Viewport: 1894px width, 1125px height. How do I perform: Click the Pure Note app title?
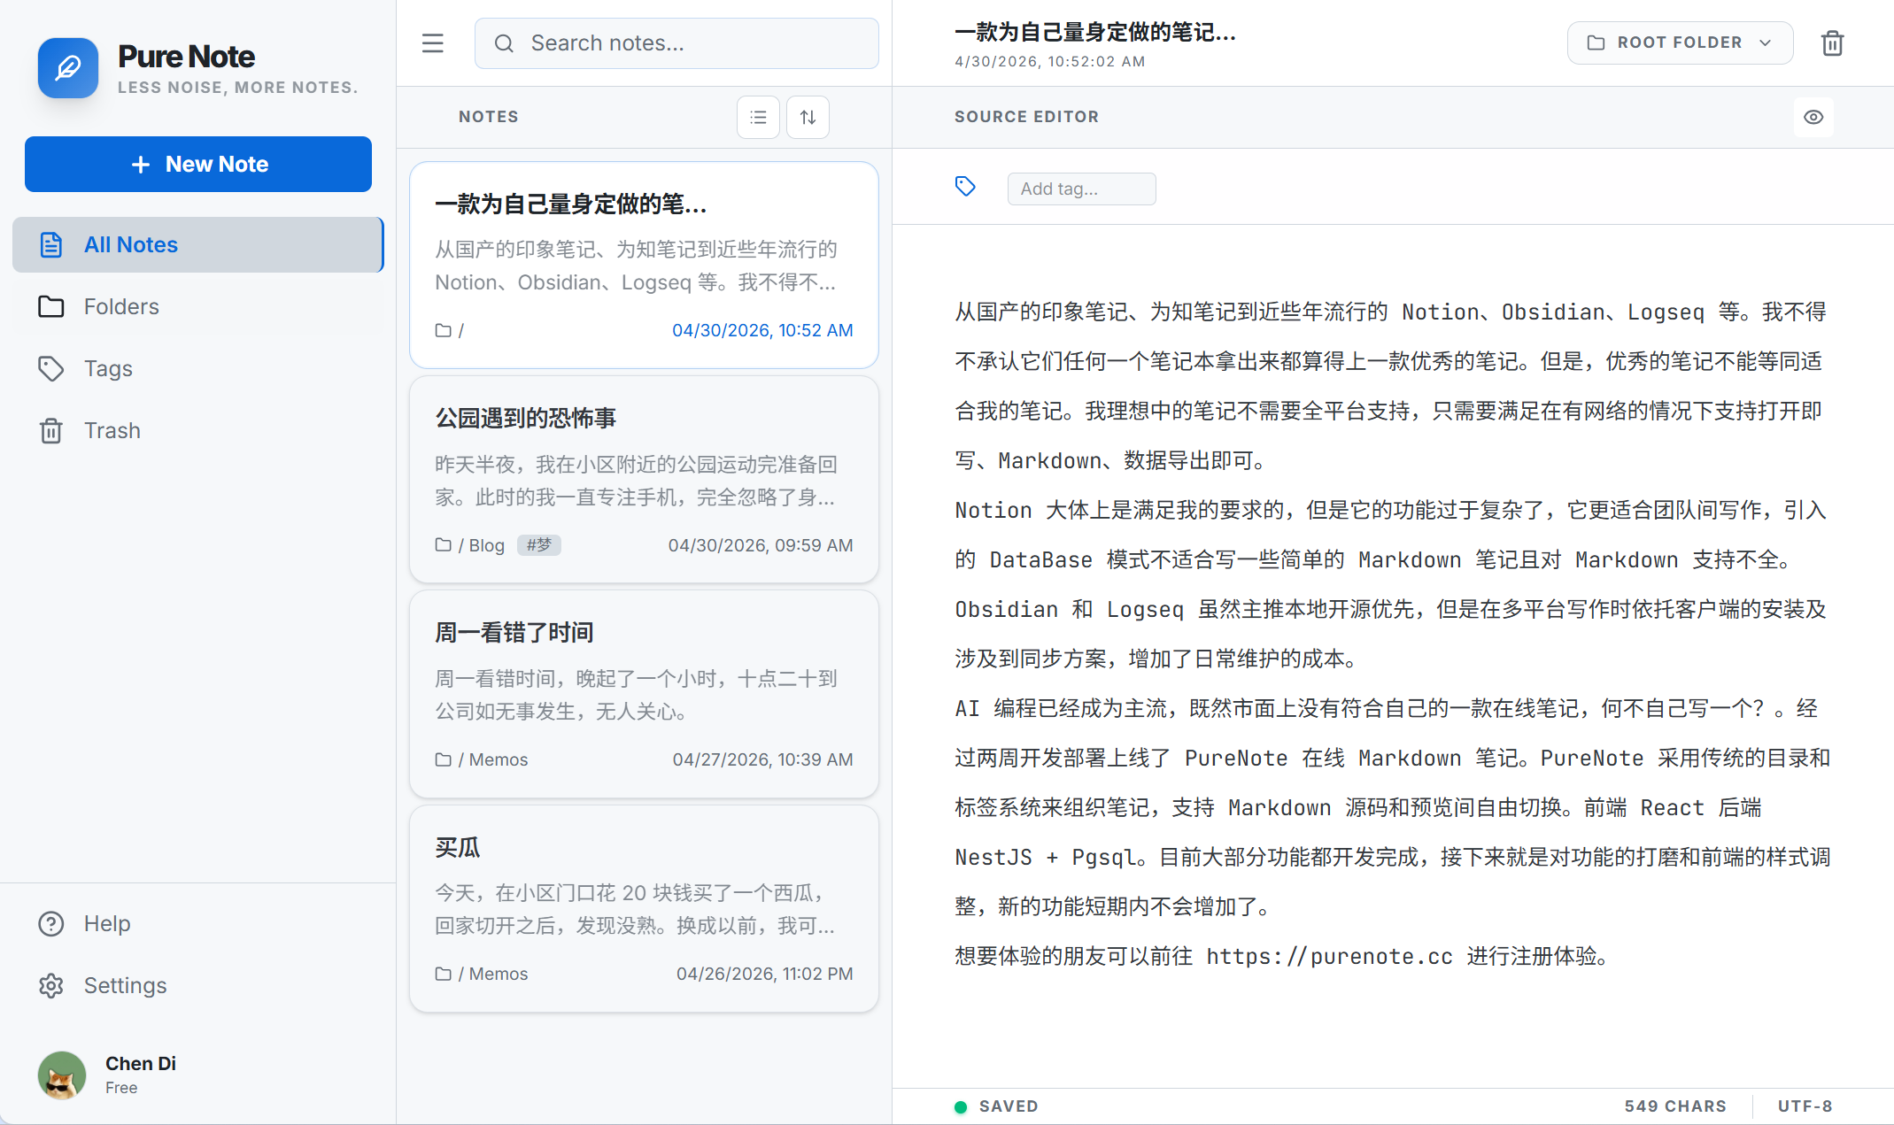point(187,57)
